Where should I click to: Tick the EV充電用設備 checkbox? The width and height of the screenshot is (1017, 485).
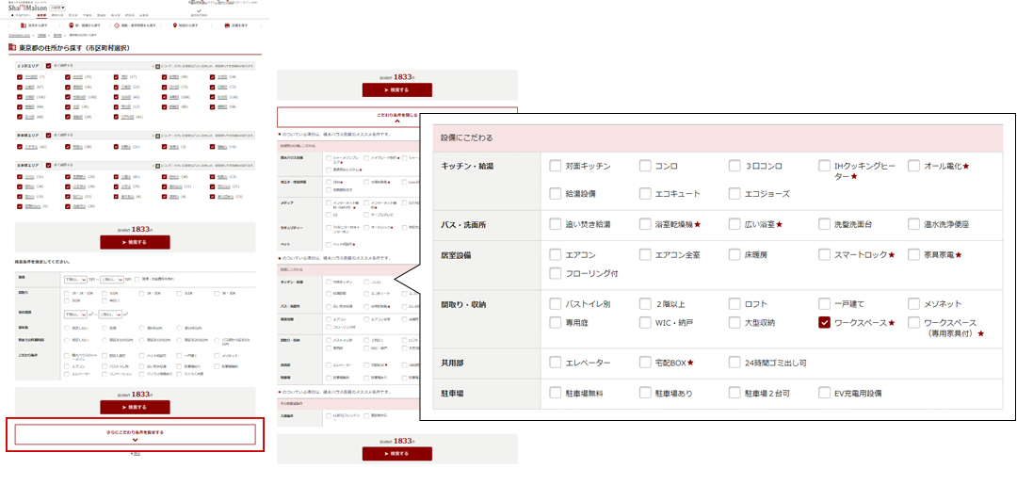(825, 393)
